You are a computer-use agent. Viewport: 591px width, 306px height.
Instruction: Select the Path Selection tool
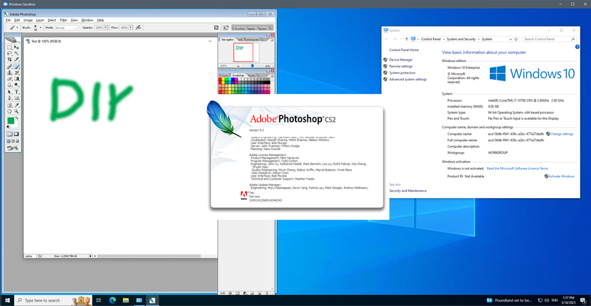(10, 92)
